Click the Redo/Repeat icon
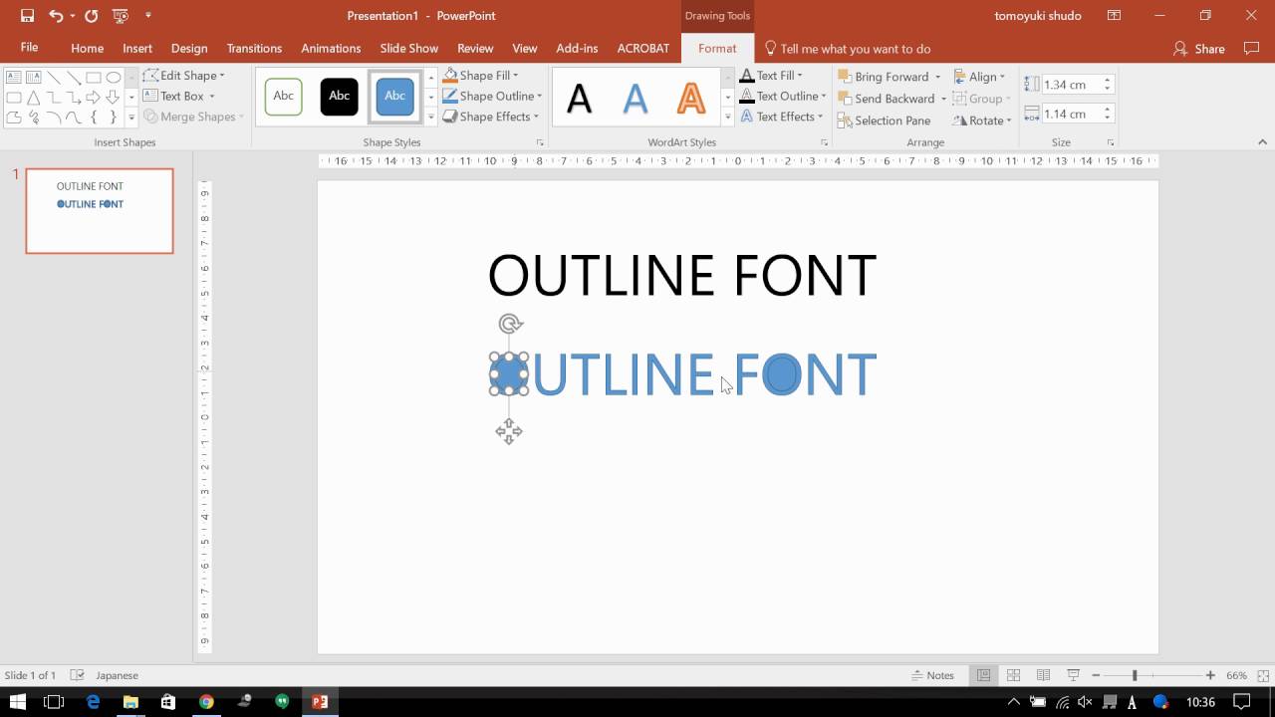The height and width of the screenshot is (717, 1275). pos(92,16)
